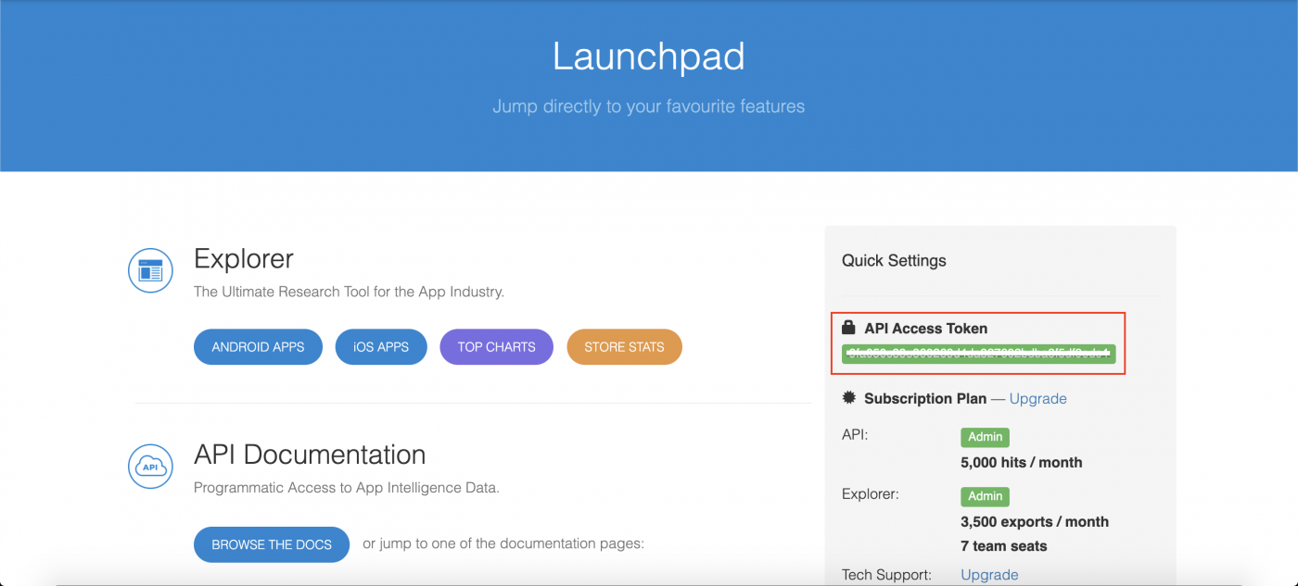This screenshot has height=586, width=1298.
Task: Click the '3,500 exports / month' text
Action: tap(1035, 521)
